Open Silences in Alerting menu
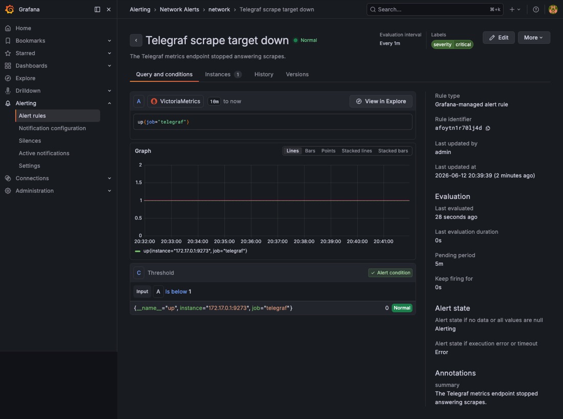Viewport: 563px width, 419px height. [x=30, y=141]
